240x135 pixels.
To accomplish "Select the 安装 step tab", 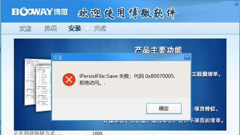I will (x=75, y=28).
